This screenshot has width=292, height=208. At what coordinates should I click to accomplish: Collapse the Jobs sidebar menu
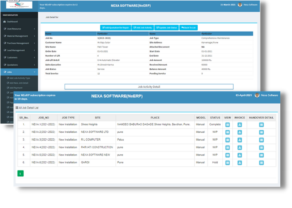click(19, 72)
